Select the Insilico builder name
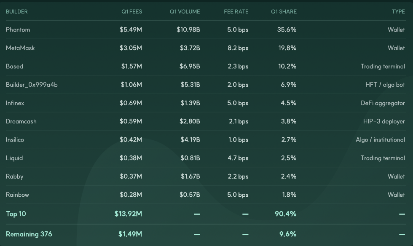This screenshot has height=246, width=413. tap(15, 139)
